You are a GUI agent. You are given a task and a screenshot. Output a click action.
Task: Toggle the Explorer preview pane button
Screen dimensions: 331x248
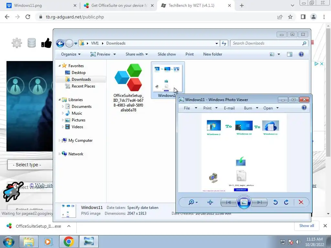(x=290, y=54)
